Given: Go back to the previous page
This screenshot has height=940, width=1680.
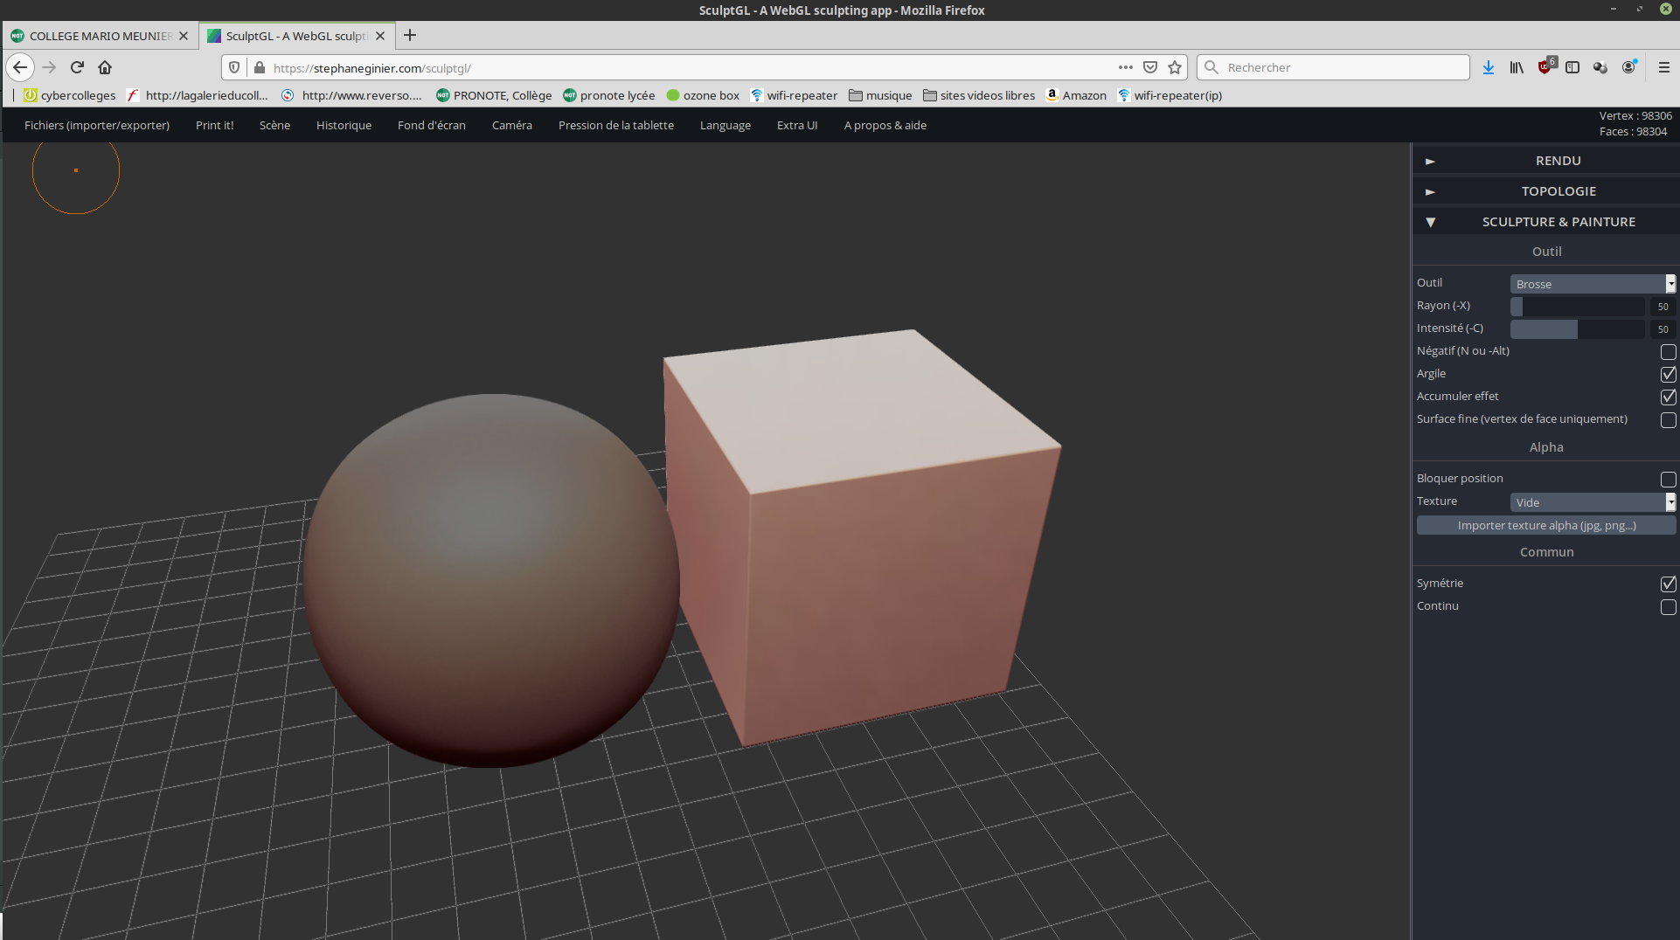Looking at the screenshot, I should click(x=20, y=67).
